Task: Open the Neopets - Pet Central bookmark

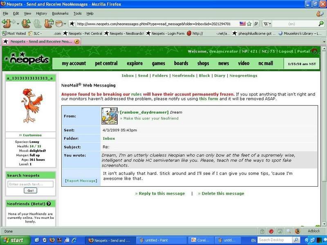Action: point(83,33)
